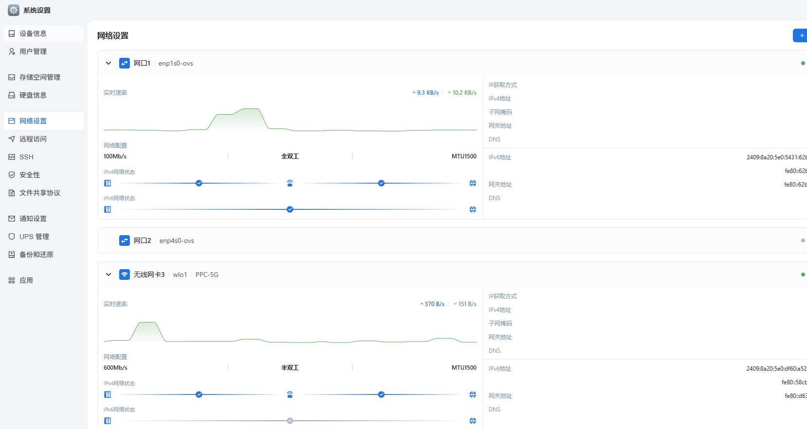
Task: Click 无线网卡3 IPv4 second check node
Action: point(381,395)
